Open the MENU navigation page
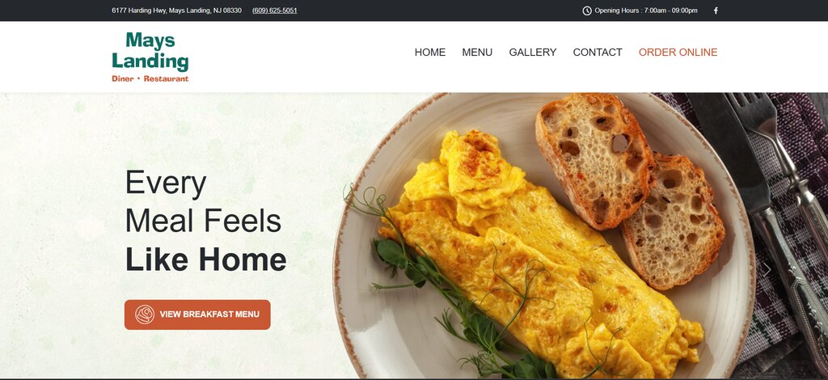The image size is (828, 380). pos(477,53)
